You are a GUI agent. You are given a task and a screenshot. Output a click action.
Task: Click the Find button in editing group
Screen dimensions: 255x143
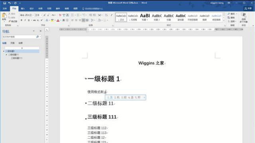[x=232, y=14]
